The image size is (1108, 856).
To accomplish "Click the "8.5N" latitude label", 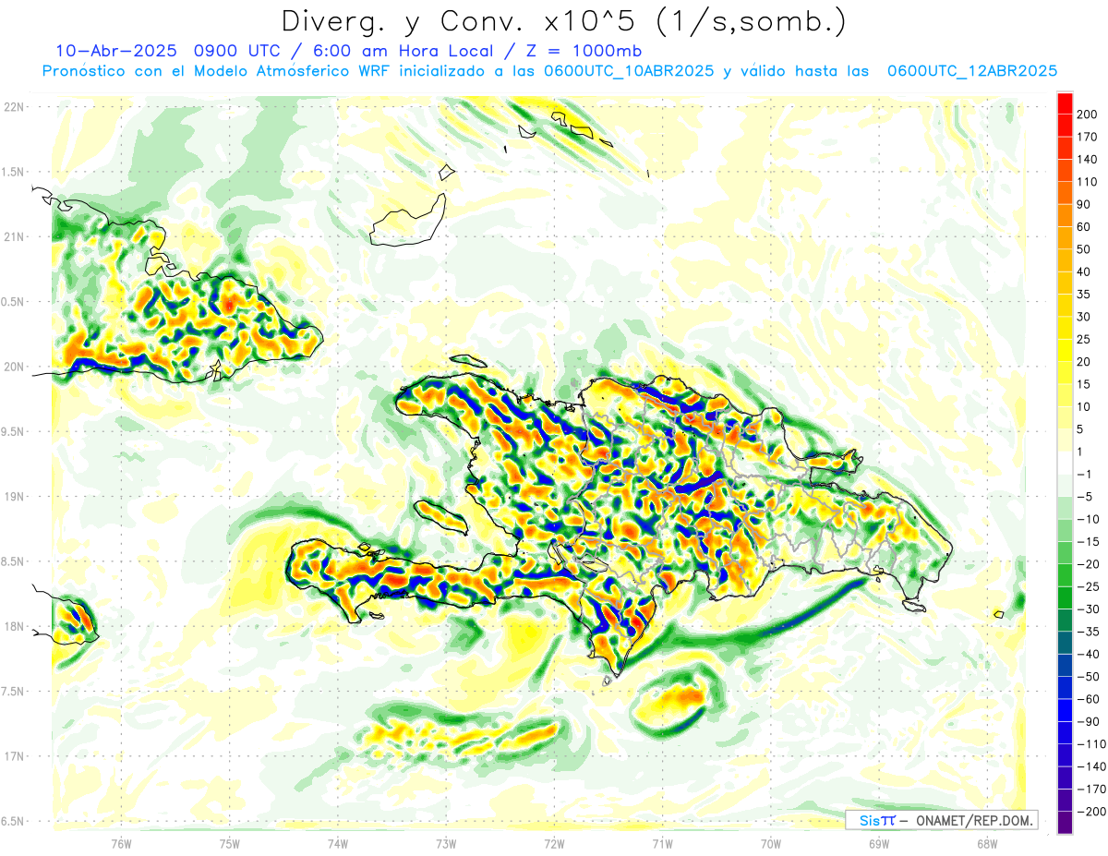I will pyautogui.click(x=13, y=561).
